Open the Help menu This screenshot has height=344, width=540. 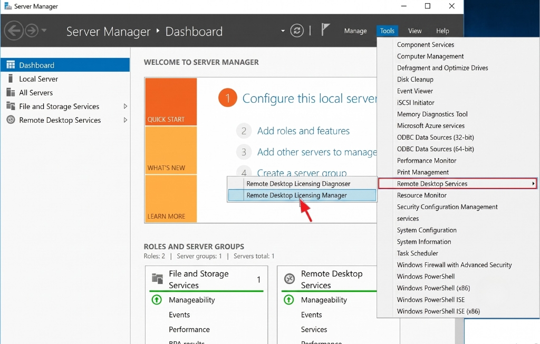[x=442, y=31]
